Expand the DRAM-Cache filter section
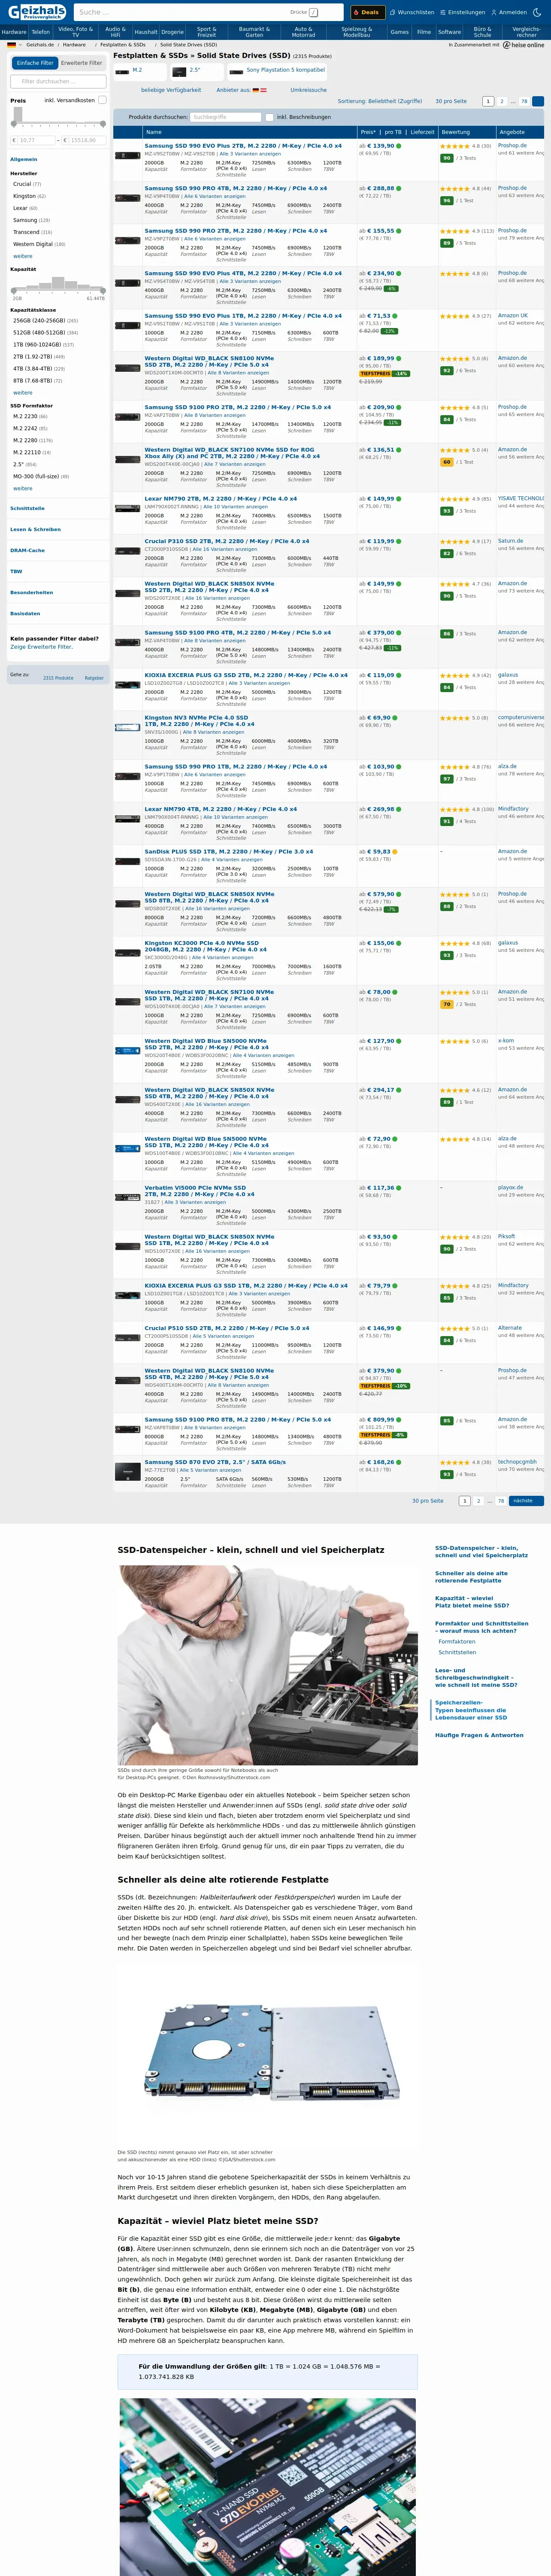The width and height of the screenshot is (551, 2576). pyautogui.click(x=27, y=550)
